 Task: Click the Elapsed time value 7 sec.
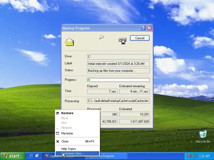(x=102, y=91)
